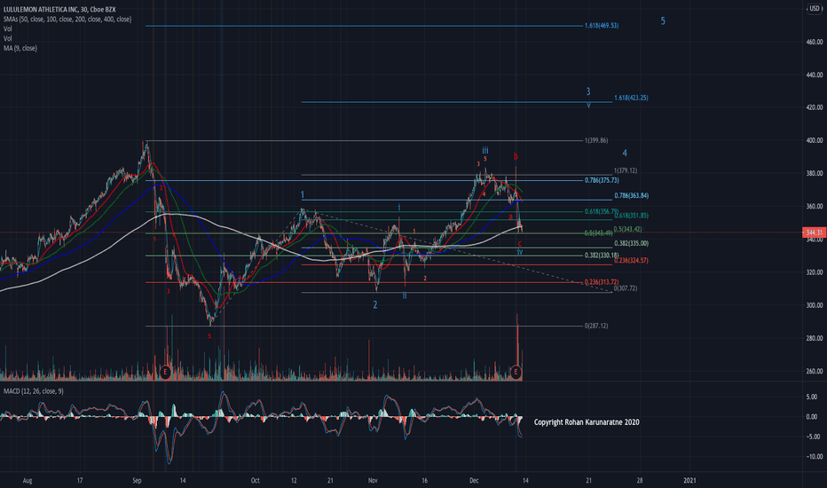Click the Sep label on time axis
Image resolution: width=827 pixels, height=488 pixels.
pos(138,481)
